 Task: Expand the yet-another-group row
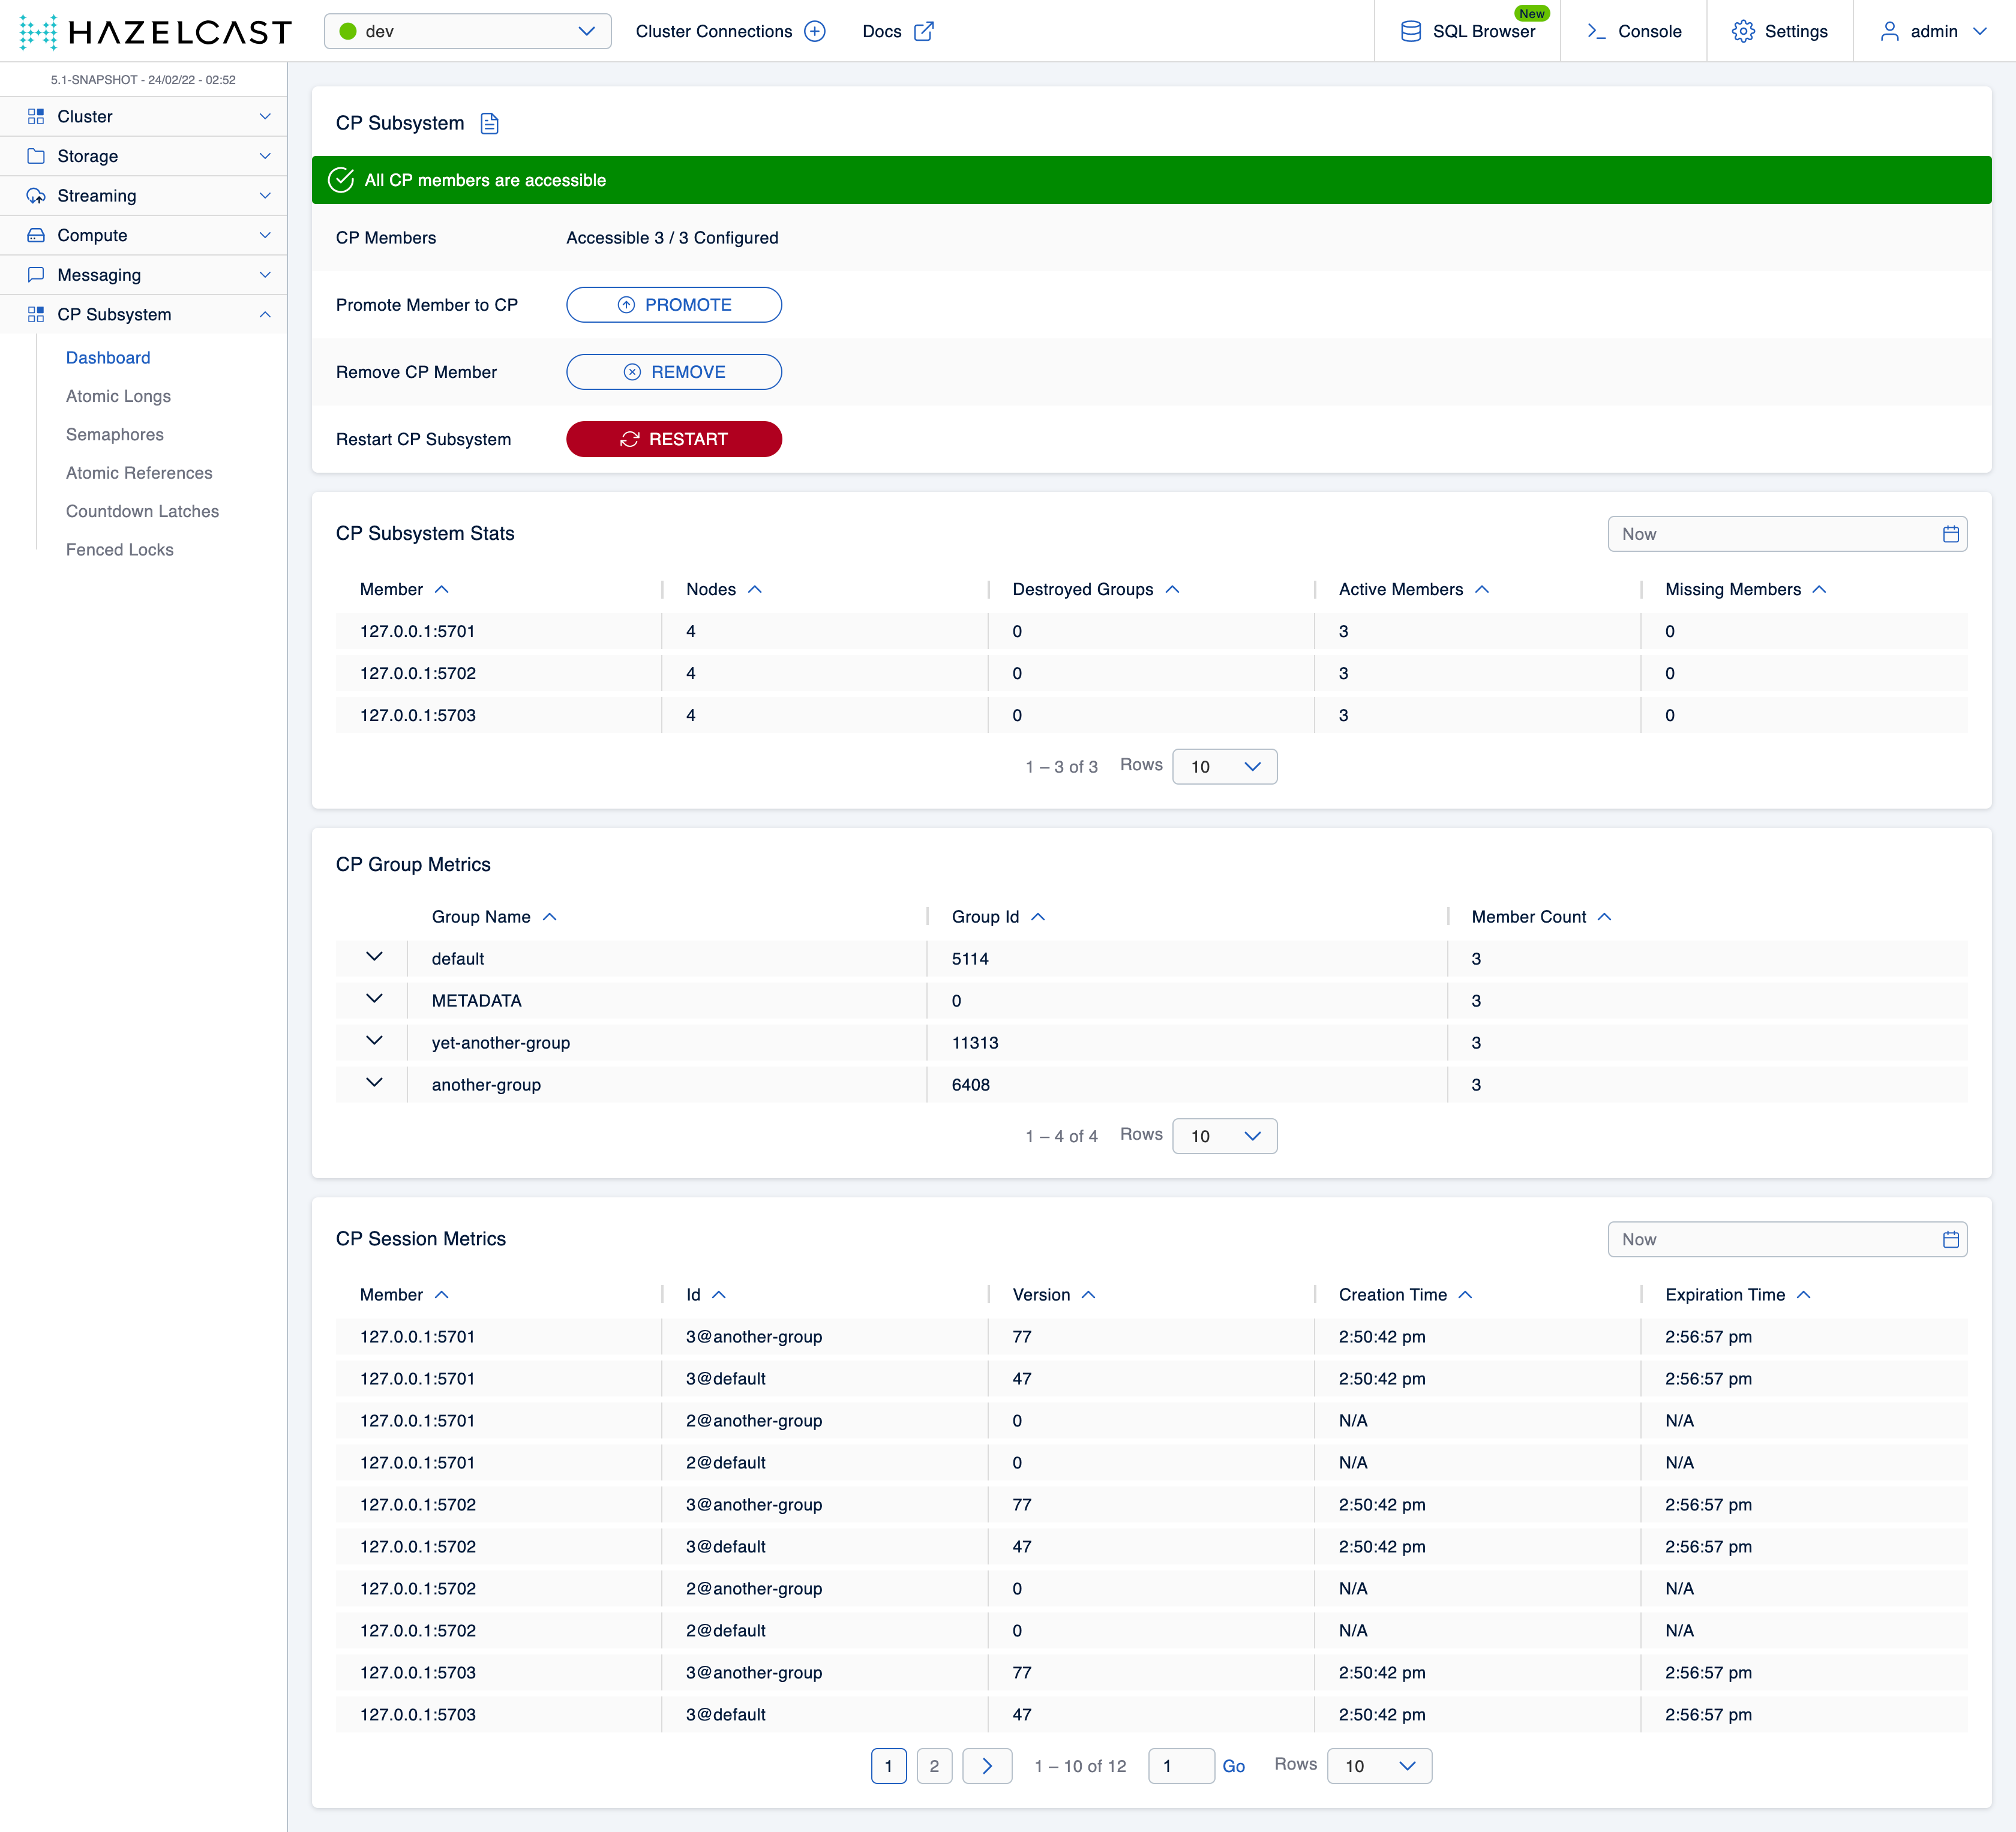coord(374,1041)
